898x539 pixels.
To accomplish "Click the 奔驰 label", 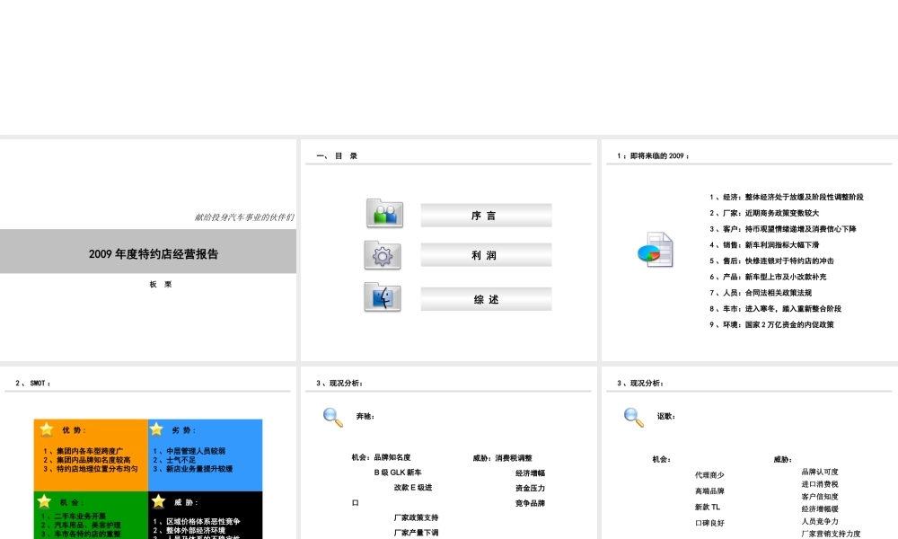I will point(365,417).
